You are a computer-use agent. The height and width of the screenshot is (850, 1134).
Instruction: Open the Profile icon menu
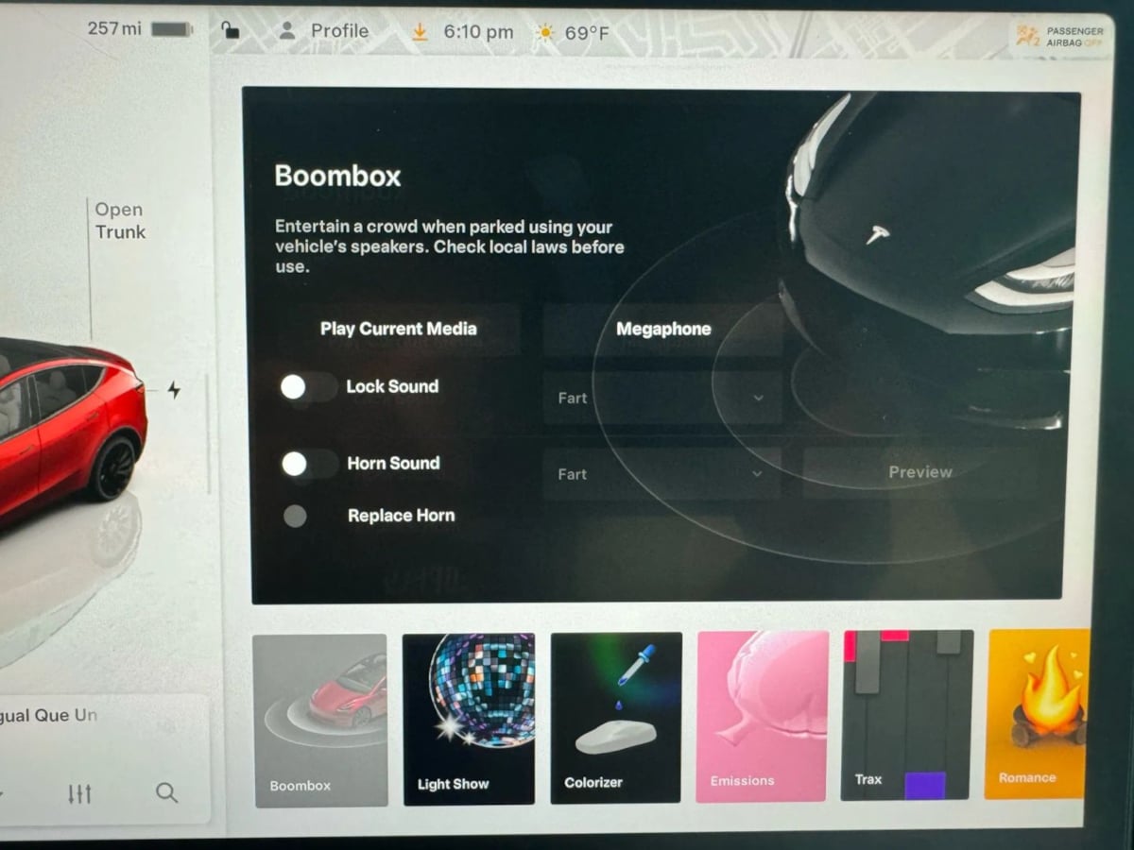tap(287, 31)
